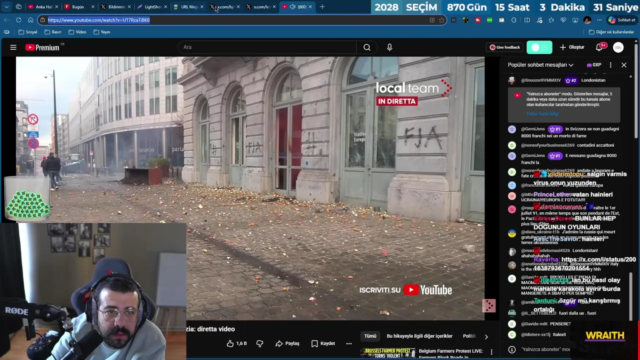Mute the playing YouTube tab speaker icon
Image resolution: width=640 pixels, height=360 pixels.
coord(292,7)
